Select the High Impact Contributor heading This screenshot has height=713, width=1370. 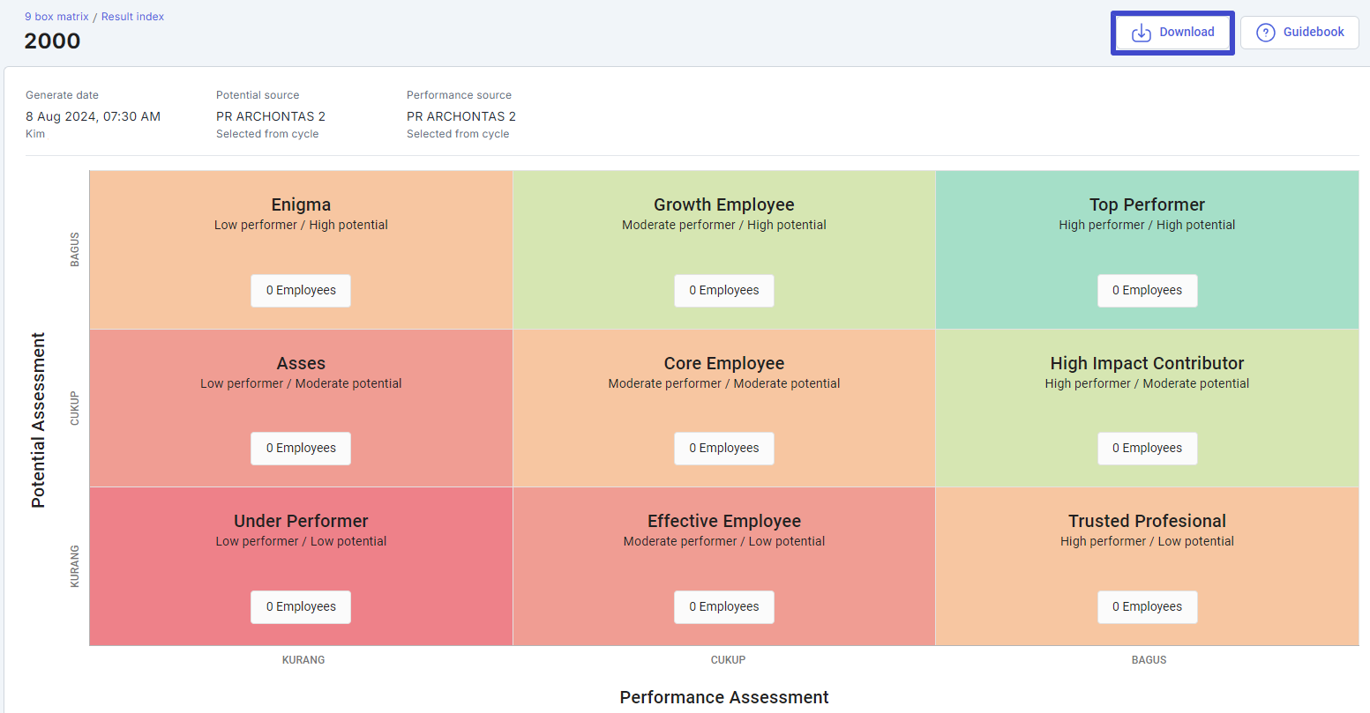point(1147,363)
